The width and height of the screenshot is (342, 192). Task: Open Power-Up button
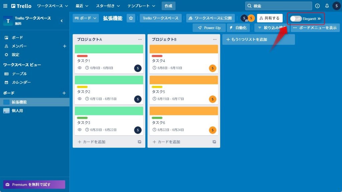[209, 28]
